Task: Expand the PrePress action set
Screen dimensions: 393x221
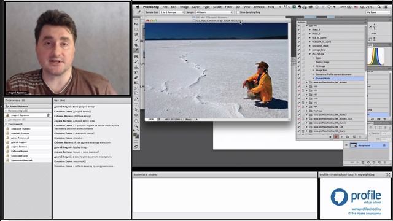Action: (x=307, y=110)
